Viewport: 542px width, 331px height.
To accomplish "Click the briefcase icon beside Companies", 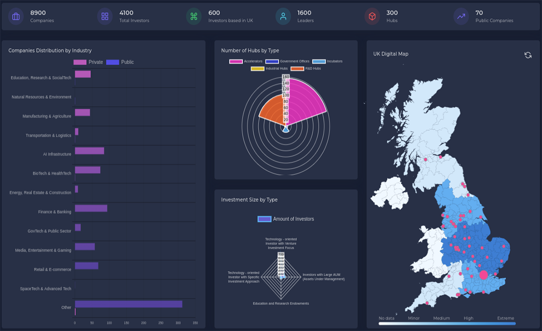I will 16,16.
